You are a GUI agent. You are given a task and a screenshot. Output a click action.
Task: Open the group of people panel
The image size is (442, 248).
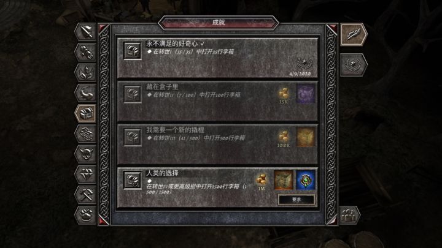[x=349, y=215]
